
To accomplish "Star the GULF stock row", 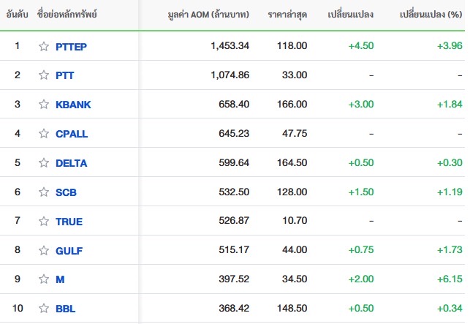I will [x=44, y=251].
